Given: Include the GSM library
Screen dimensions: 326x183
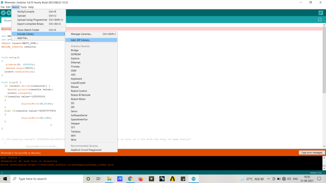Looking at the screenshot, I should [x=91, y=71].
